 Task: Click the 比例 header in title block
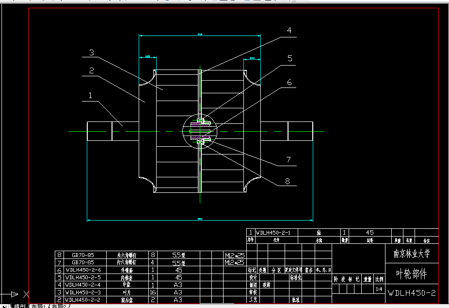(379, 279)
